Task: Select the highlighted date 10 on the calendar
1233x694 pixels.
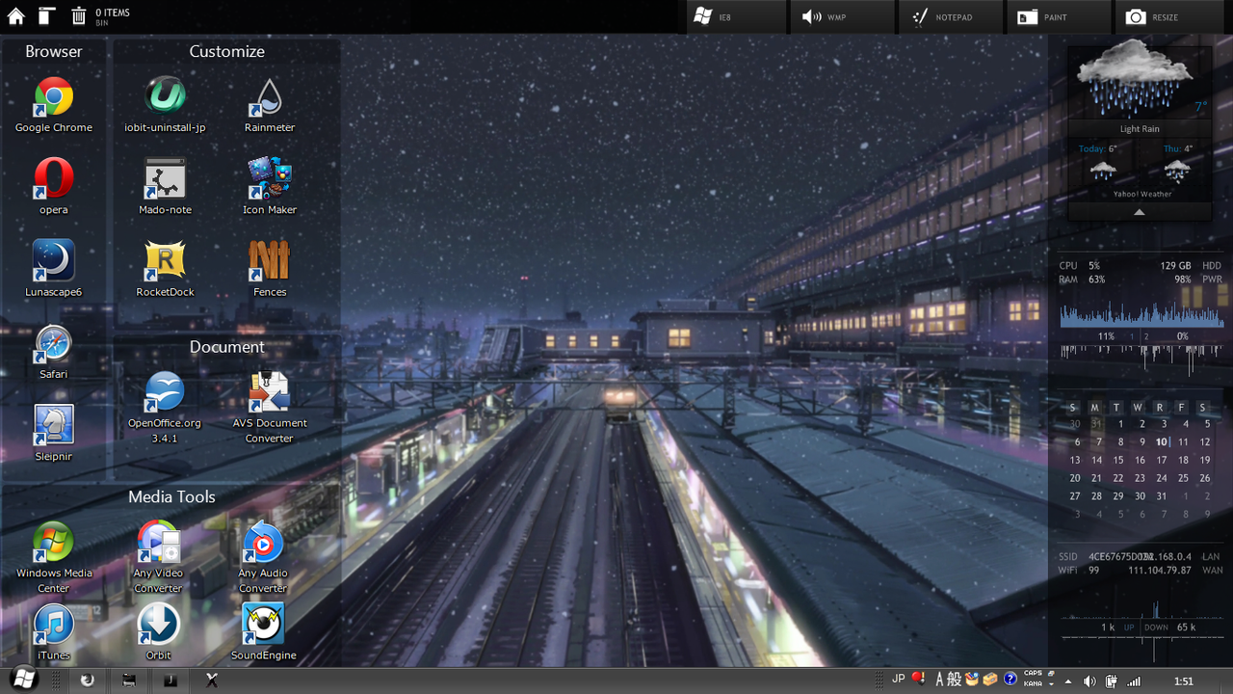Action: 1162,441
